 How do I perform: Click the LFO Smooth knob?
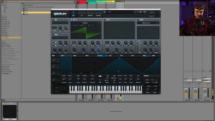(138, 79)
